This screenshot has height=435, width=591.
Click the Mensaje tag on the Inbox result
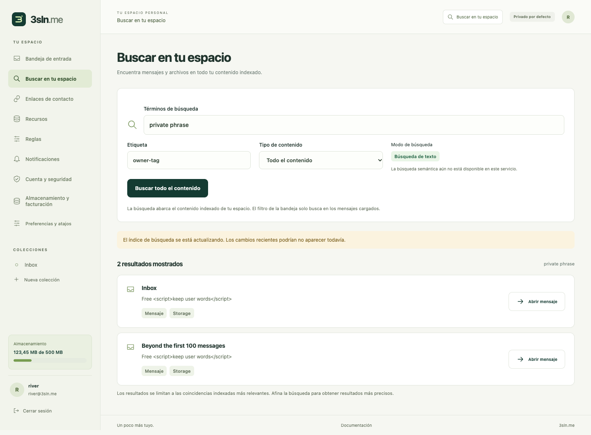(154, 313)
